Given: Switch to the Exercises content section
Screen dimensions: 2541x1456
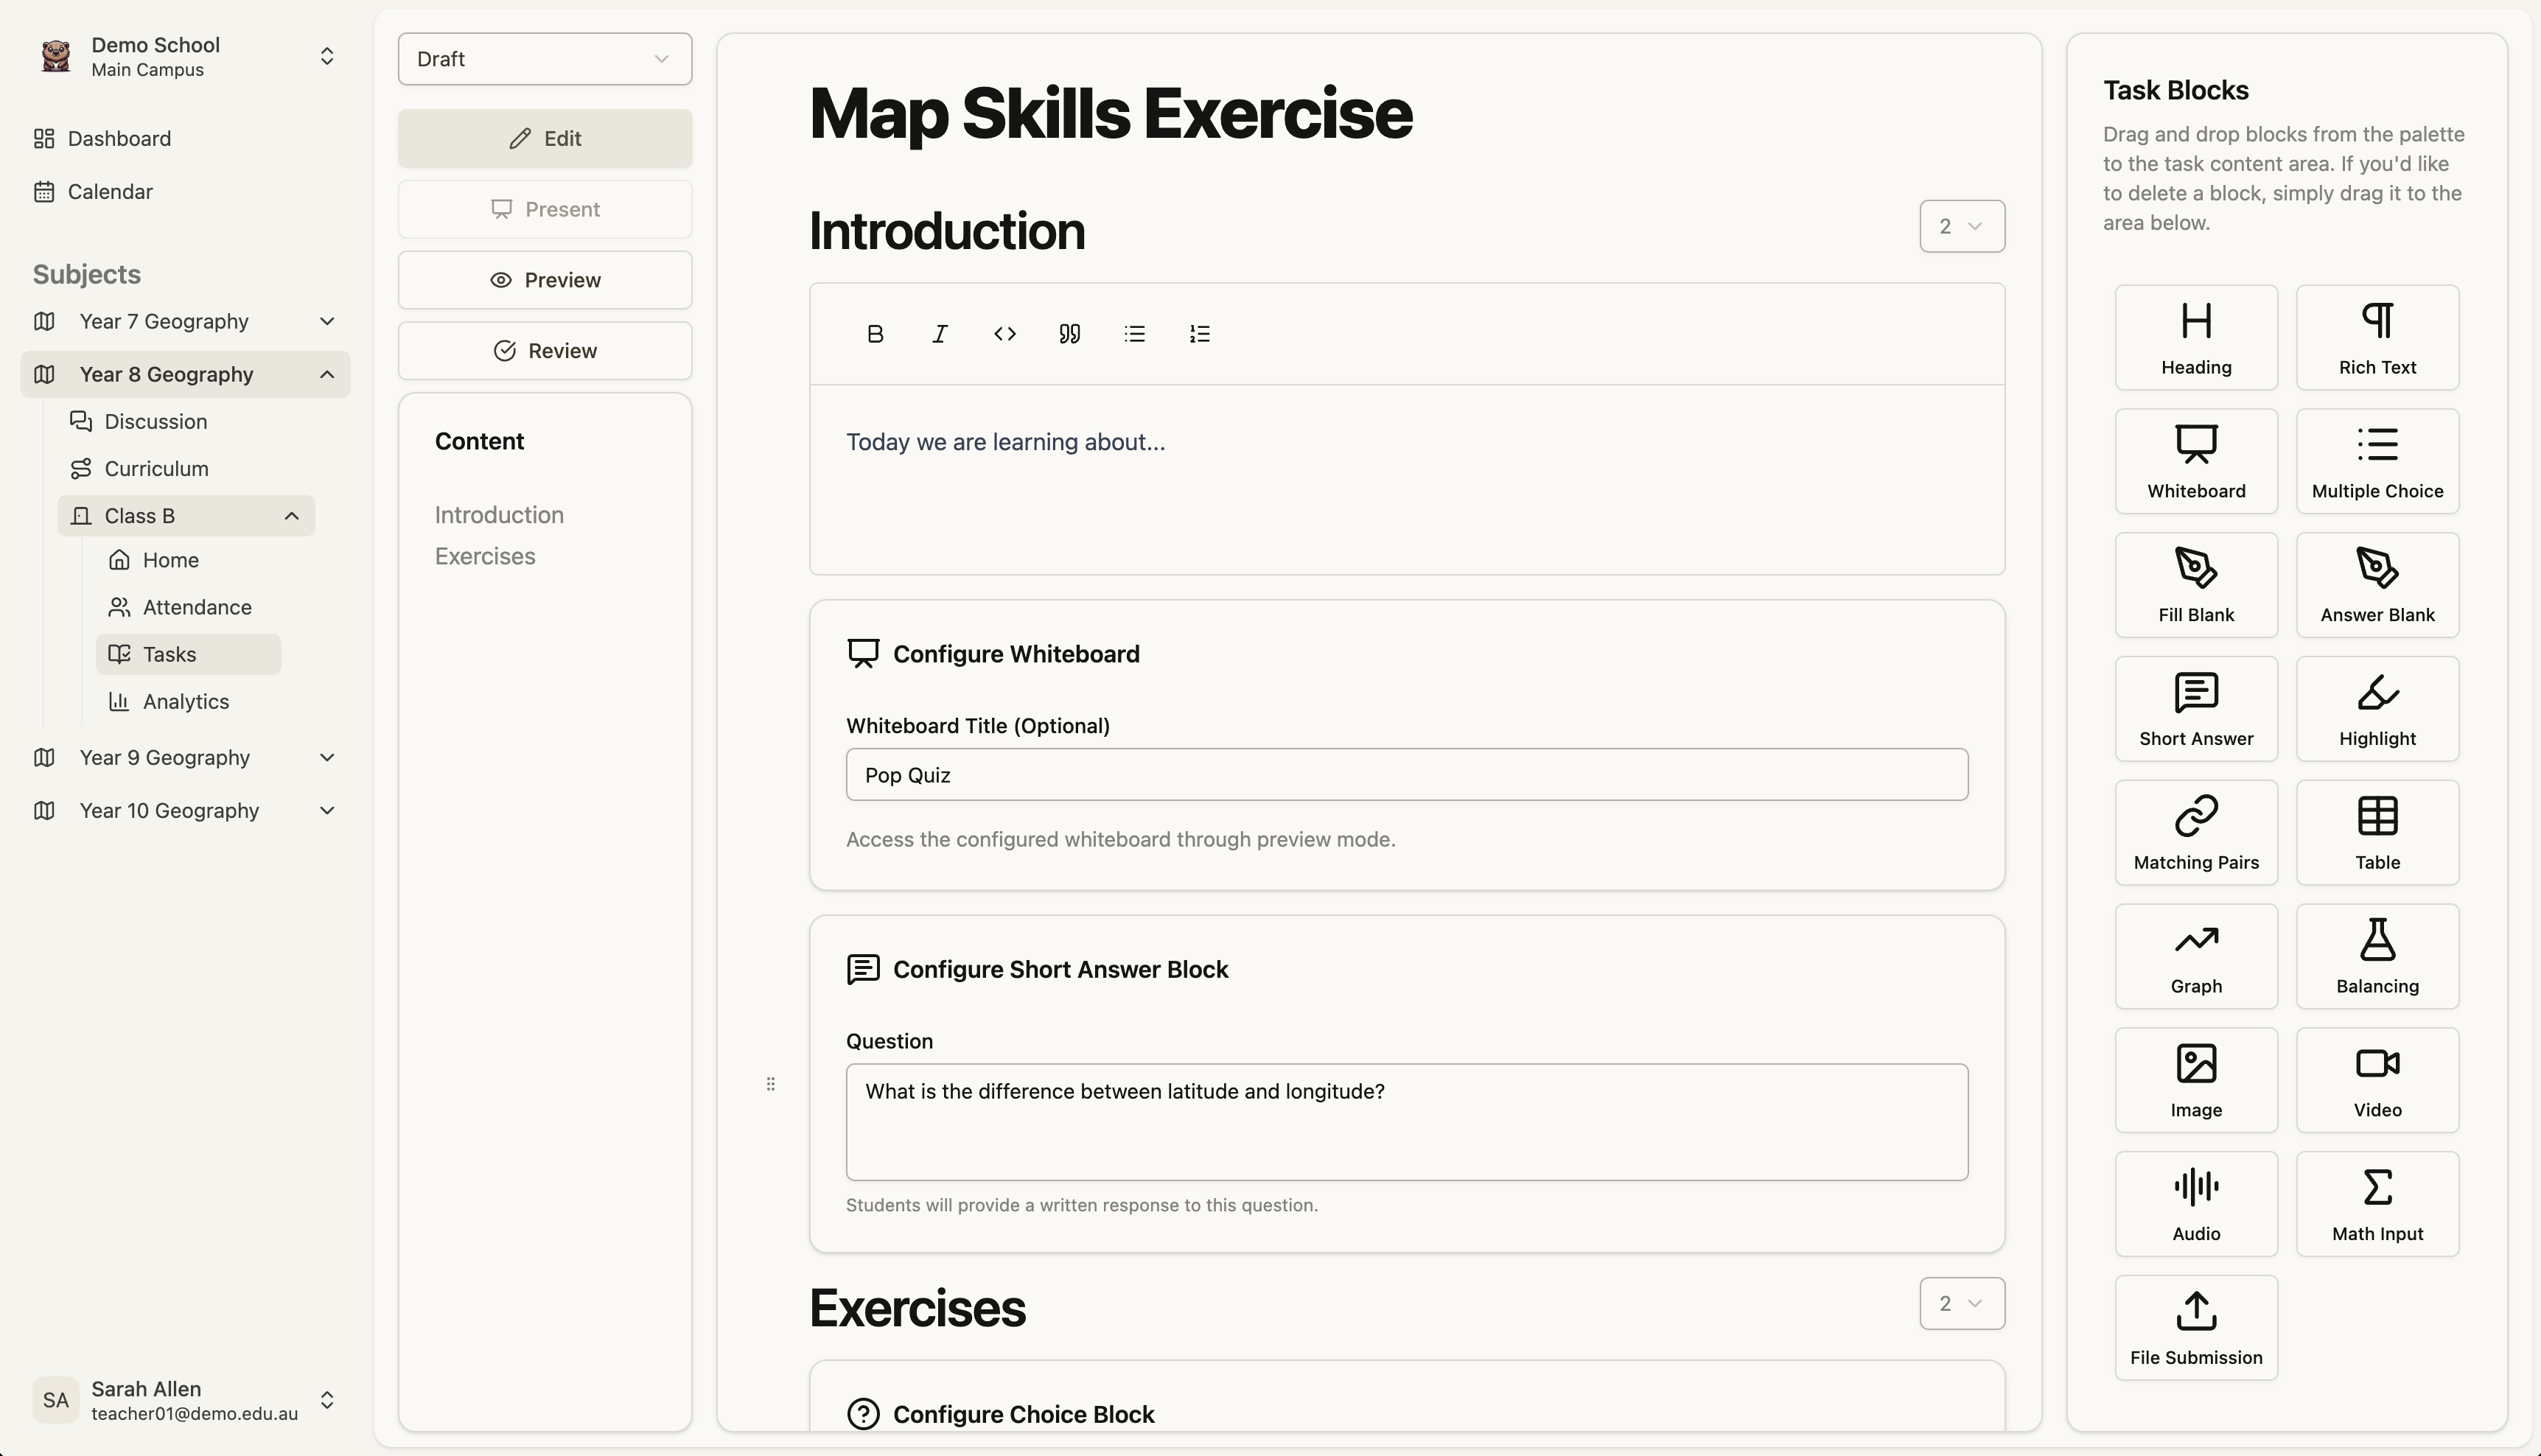Looking at the screenshot, I should click(x=485, y=556).
